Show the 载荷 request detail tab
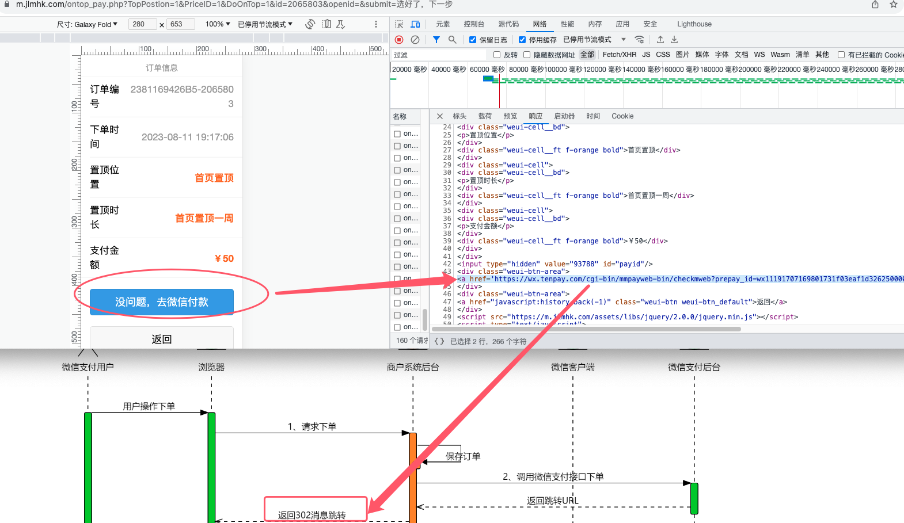Image resolution: width=904 pixels, height=523 pixels. [485, 116]
